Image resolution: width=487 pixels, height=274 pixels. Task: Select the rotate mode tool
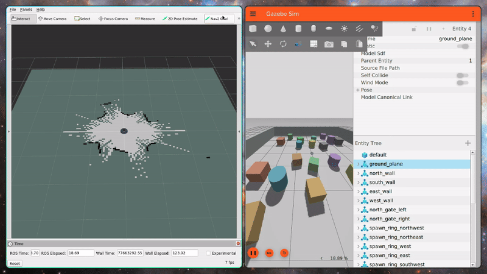(283, 44)
